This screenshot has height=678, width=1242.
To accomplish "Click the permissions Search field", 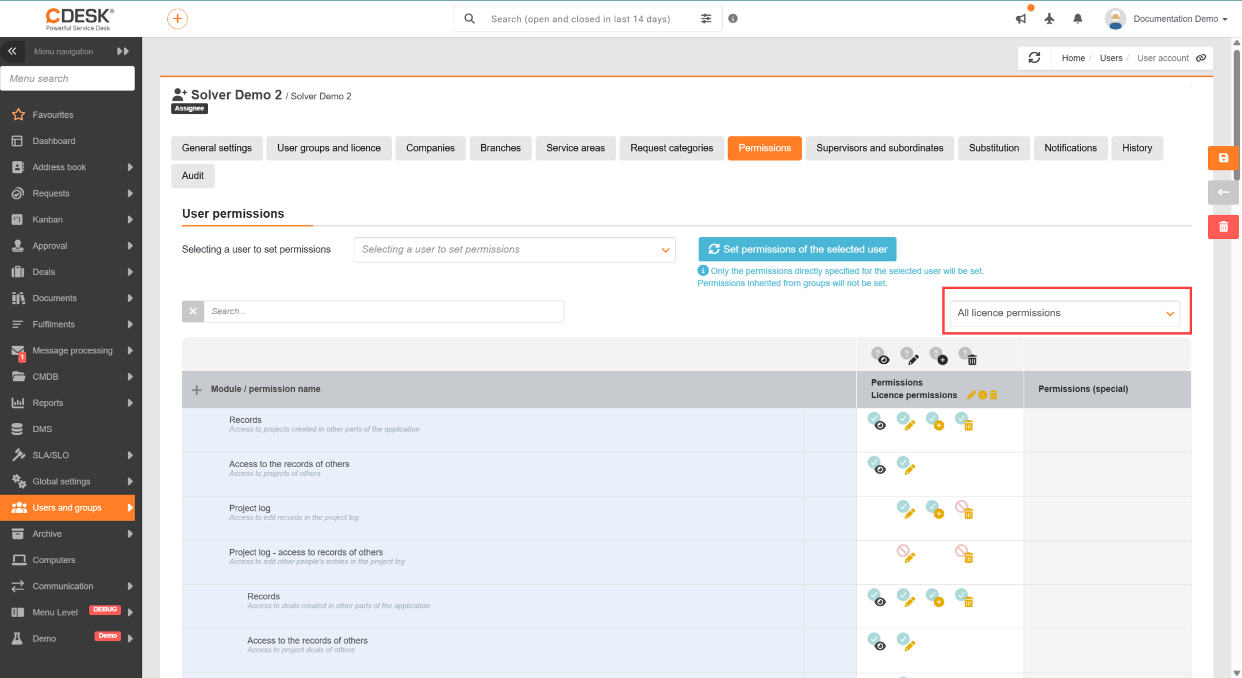I will [x=384, y=311].
